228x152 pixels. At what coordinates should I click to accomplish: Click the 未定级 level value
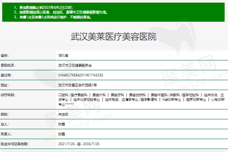click(x=63, y=114)
